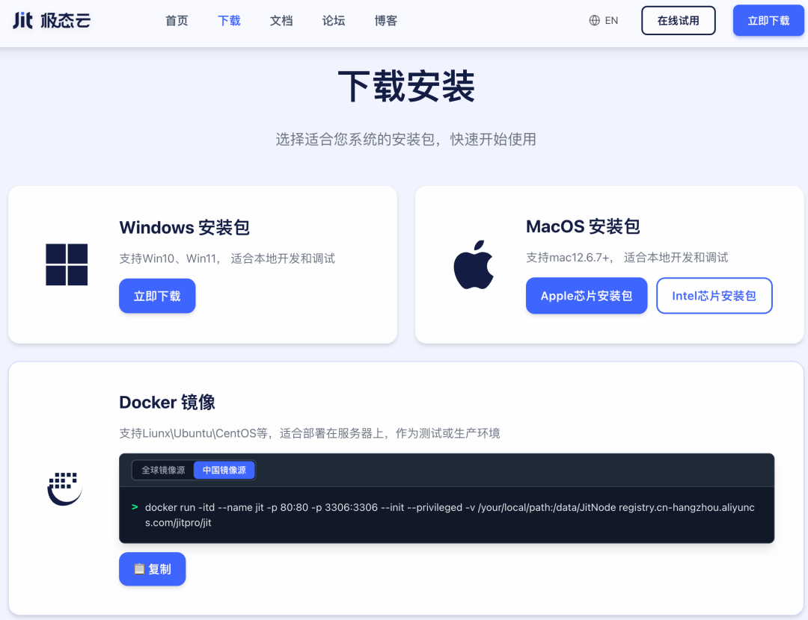Go to the 文档 page
Image resolution: width=808 pixels, height=620 pixels.
(x=281, y=21)
